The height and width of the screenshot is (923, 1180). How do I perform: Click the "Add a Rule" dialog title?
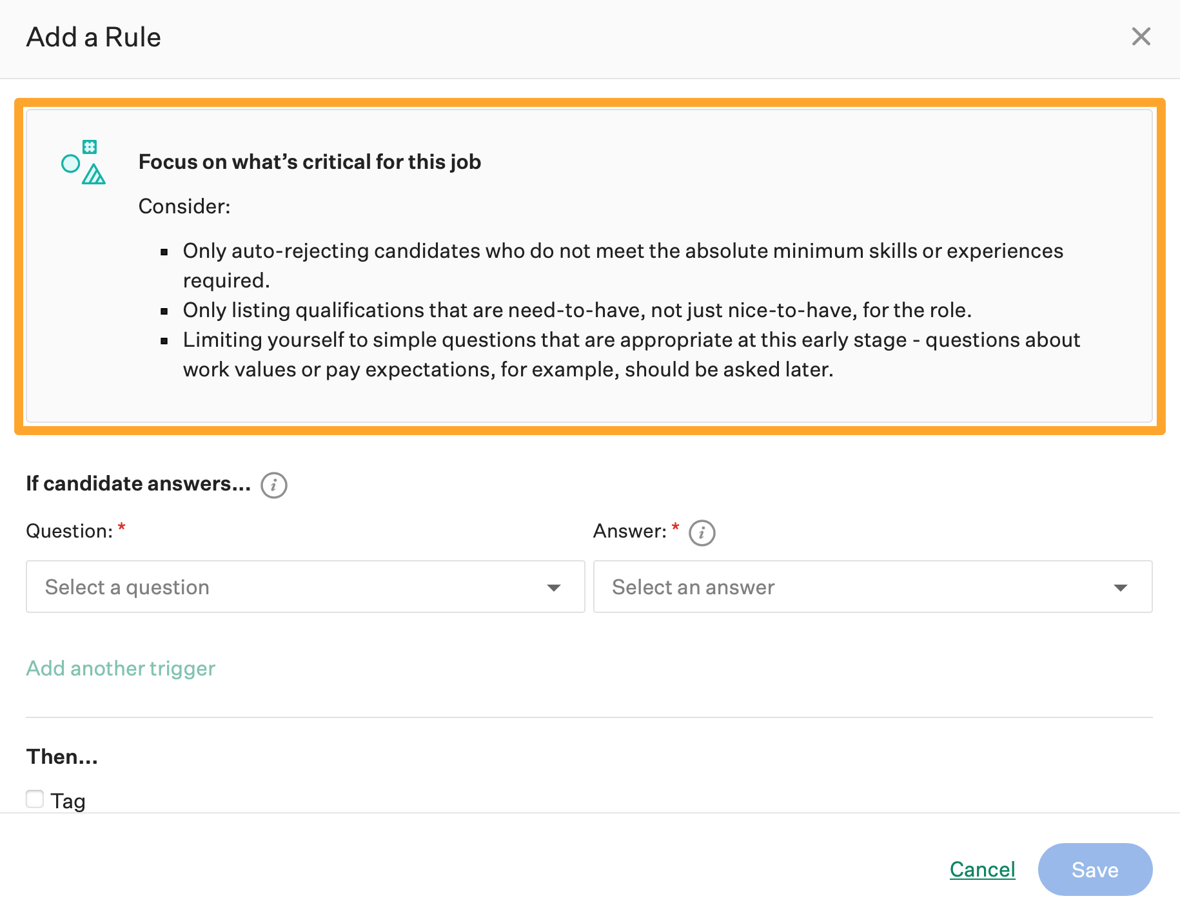93,37
